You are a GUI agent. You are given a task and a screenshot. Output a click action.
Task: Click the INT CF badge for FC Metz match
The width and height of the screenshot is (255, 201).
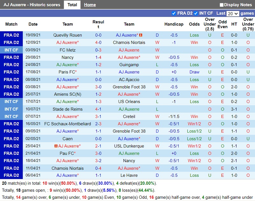click(x=11, y=50)
